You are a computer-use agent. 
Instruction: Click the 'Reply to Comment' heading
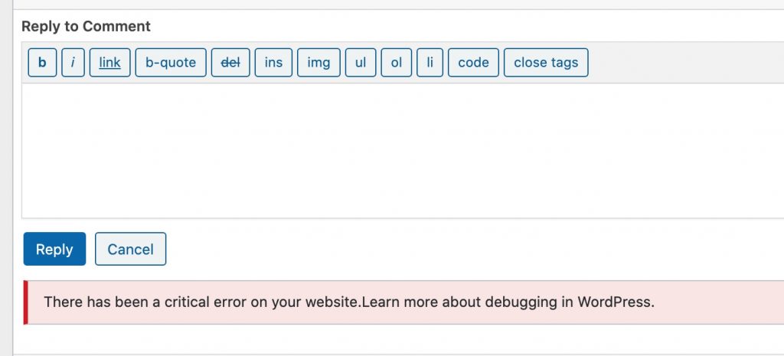pos(86,27)
